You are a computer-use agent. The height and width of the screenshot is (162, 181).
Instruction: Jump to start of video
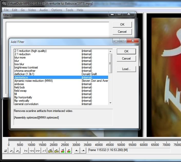click(x=25, y=151)
